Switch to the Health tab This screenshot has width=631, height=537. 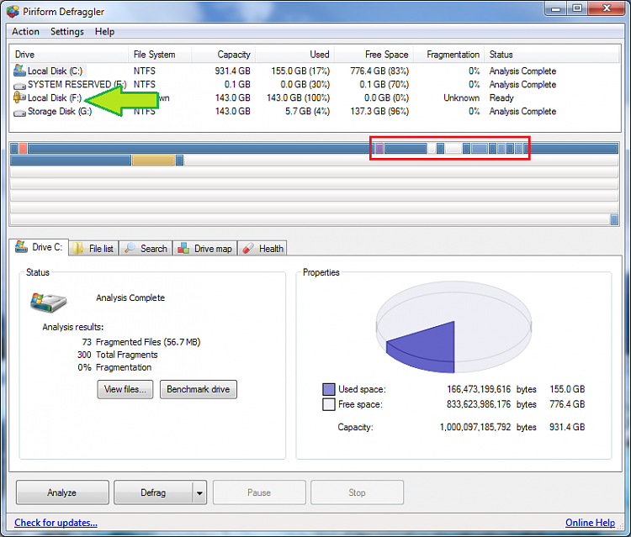262,249
